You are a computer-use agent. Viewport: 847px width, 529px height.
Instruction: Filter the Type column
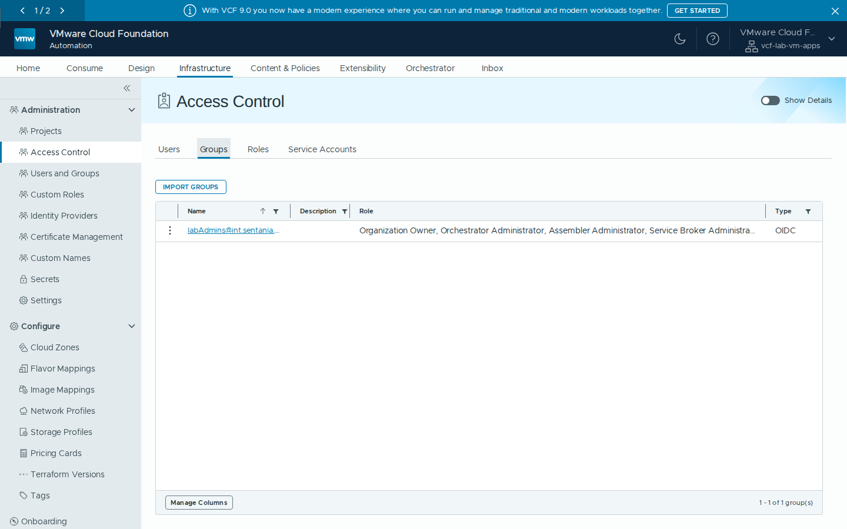808,212
